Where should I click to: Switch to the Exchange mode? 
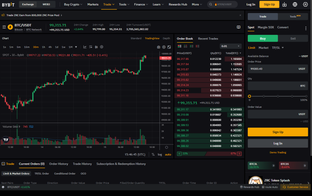tap(28, 4)
